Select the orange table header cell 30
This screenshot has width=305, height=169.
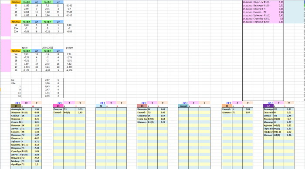tap(227, 106)
